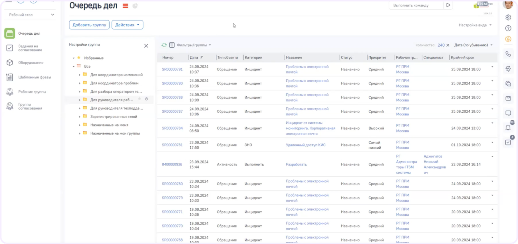The width and height of the screenshot is (518, 244).
Task: Sort by the Приоритет column header
Action: (377, 58)
